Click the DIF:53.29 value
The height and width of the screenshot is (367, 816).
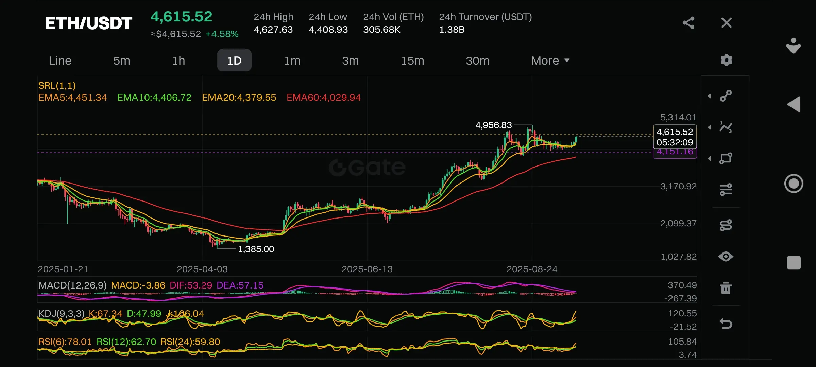(x=191, y=285)
